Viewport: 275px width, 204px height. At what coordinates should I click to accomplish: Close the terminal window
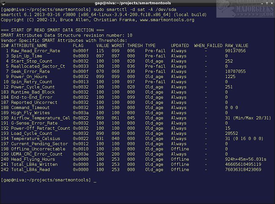[272, 3]
